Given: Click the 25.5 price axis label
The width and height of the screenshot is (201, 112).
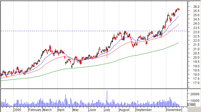Looking at the screenshot, I should (x=196, y=11).
